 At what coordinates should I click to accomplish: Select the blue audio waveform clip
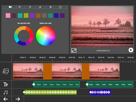[100, 92]
